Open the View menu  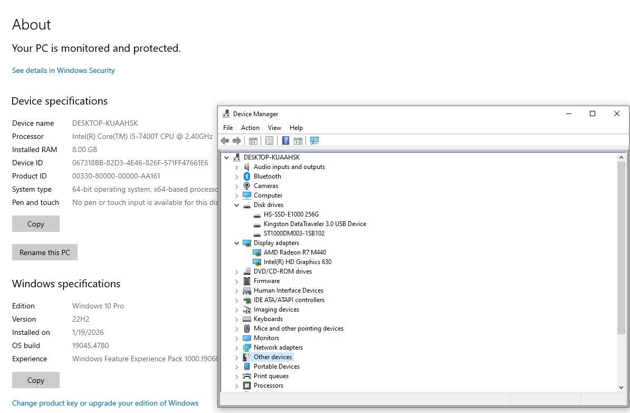[x=274, y=128]
